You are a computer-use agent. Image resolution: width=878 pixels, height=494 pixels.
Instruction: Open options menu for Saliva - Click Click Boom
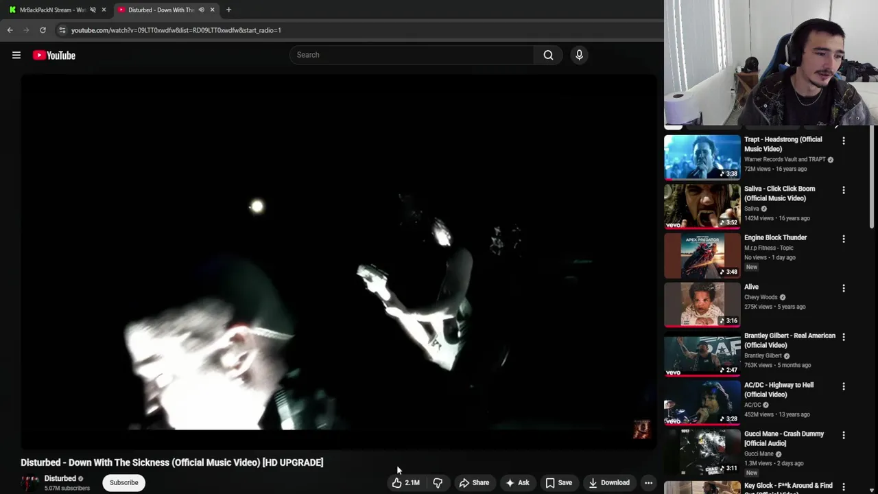(844, 189)
